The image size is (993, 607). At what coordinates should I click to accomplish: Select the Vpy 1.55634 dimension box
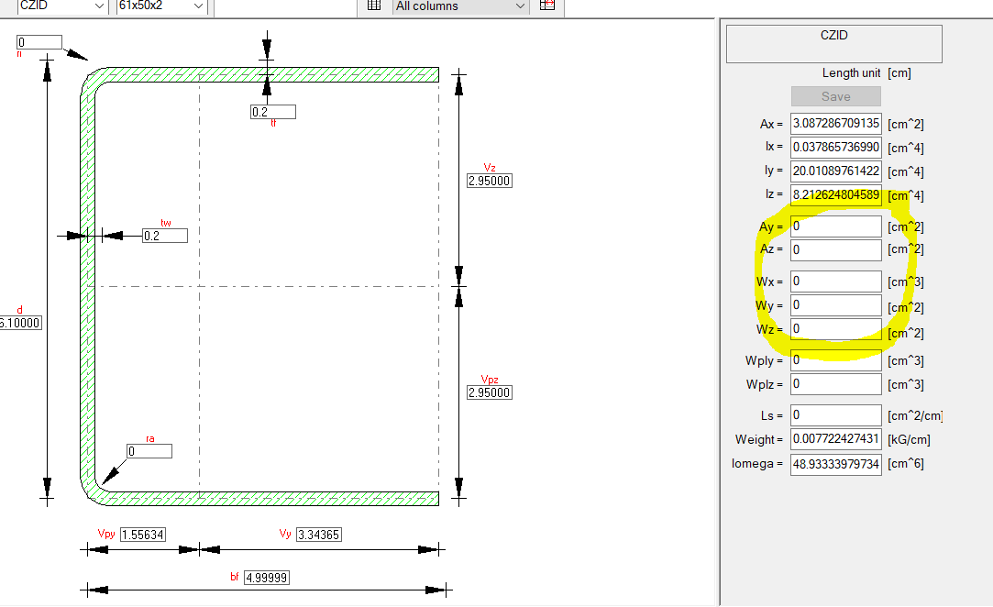click(143, 534)
